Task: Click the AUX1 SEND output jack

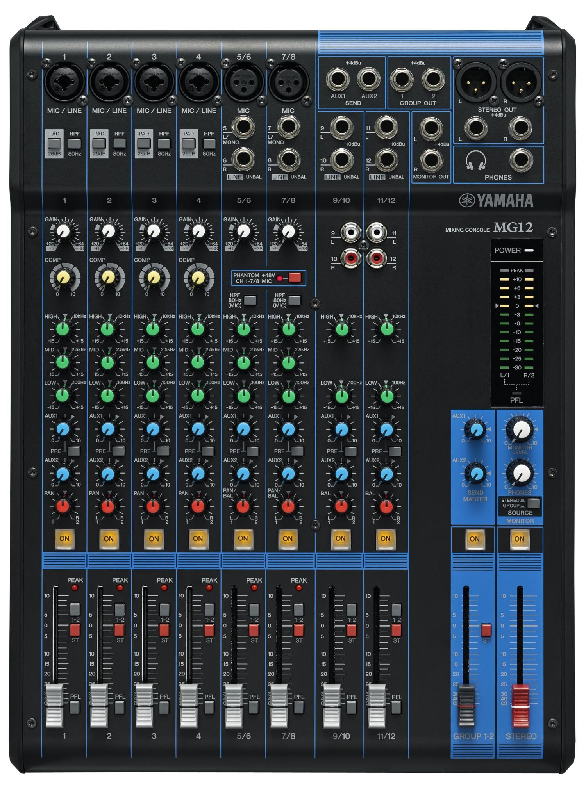Action: point(338,79)
